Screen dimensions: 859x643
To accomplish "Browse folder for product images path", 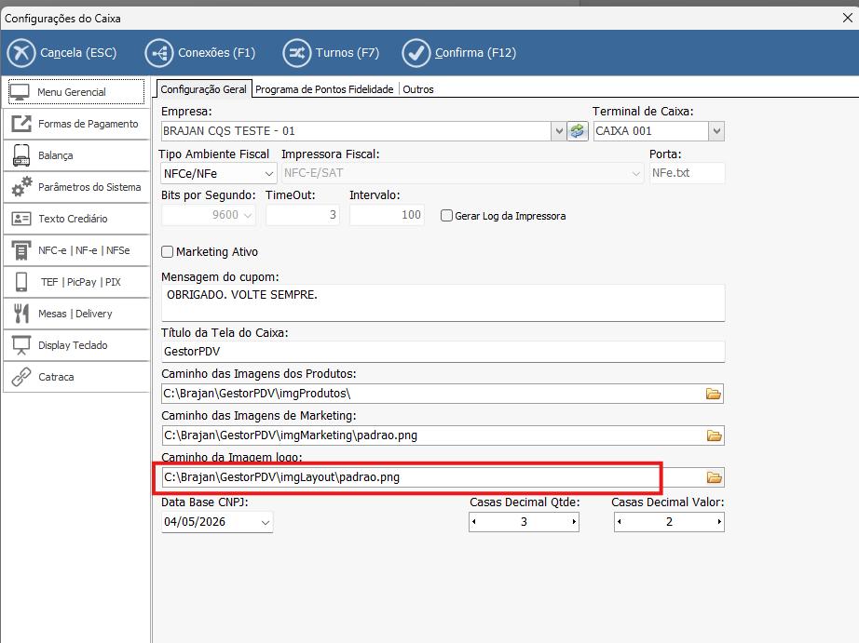I will tap(714, 394).
